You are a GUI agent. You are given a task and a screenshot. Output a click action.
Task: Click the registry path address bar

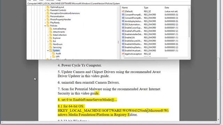tap(109, 3)
